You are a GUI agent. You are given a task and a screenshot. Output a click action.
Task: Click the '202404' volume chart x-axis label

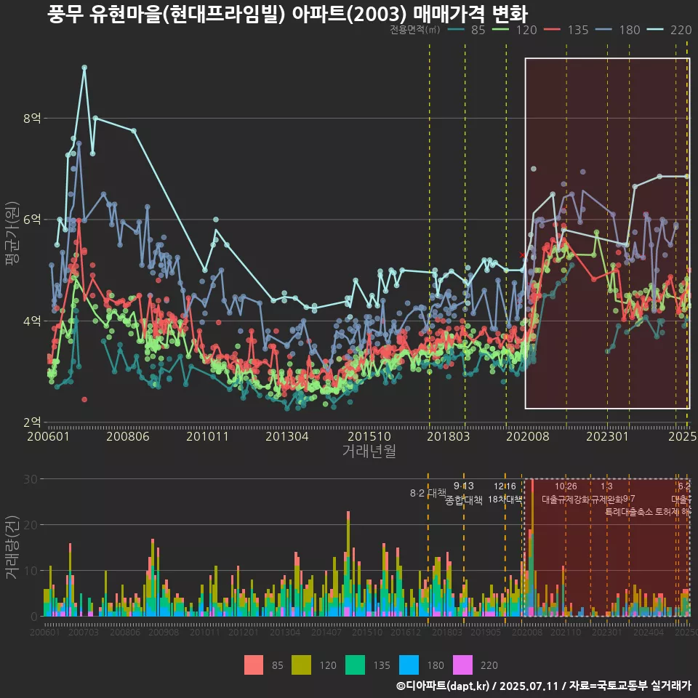(x=649, y=632)
